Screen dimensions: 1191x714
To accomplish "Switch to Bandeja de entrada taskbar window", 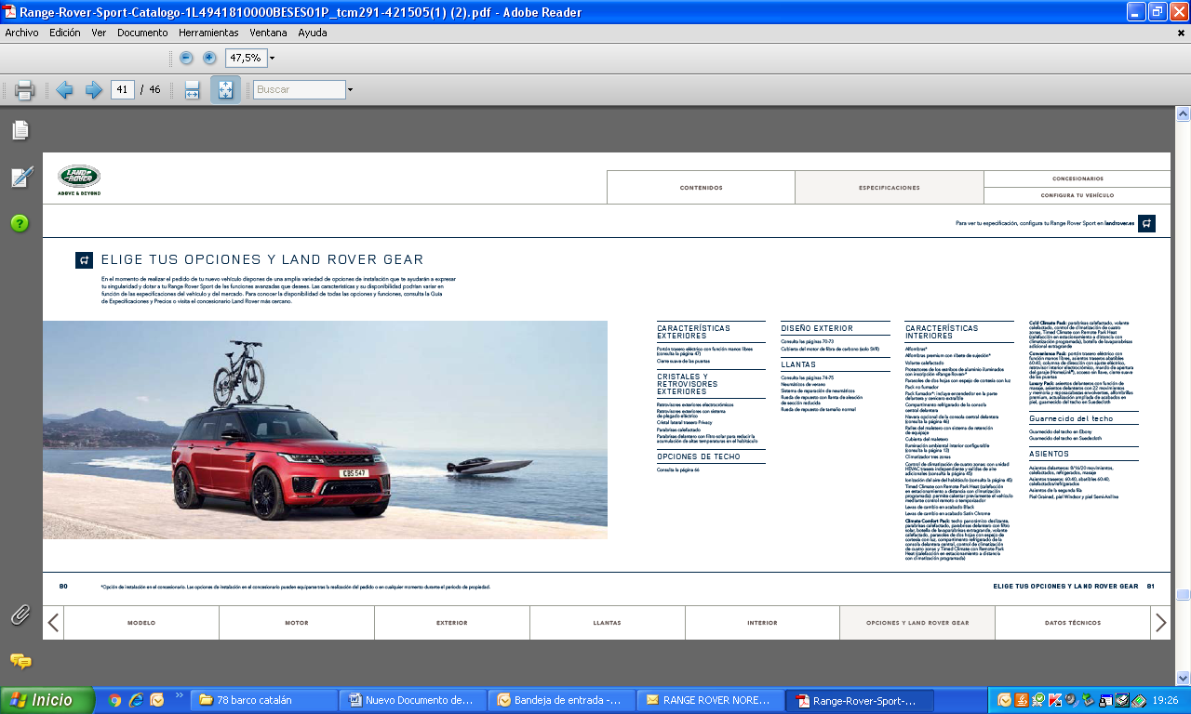I will [561, 700].
